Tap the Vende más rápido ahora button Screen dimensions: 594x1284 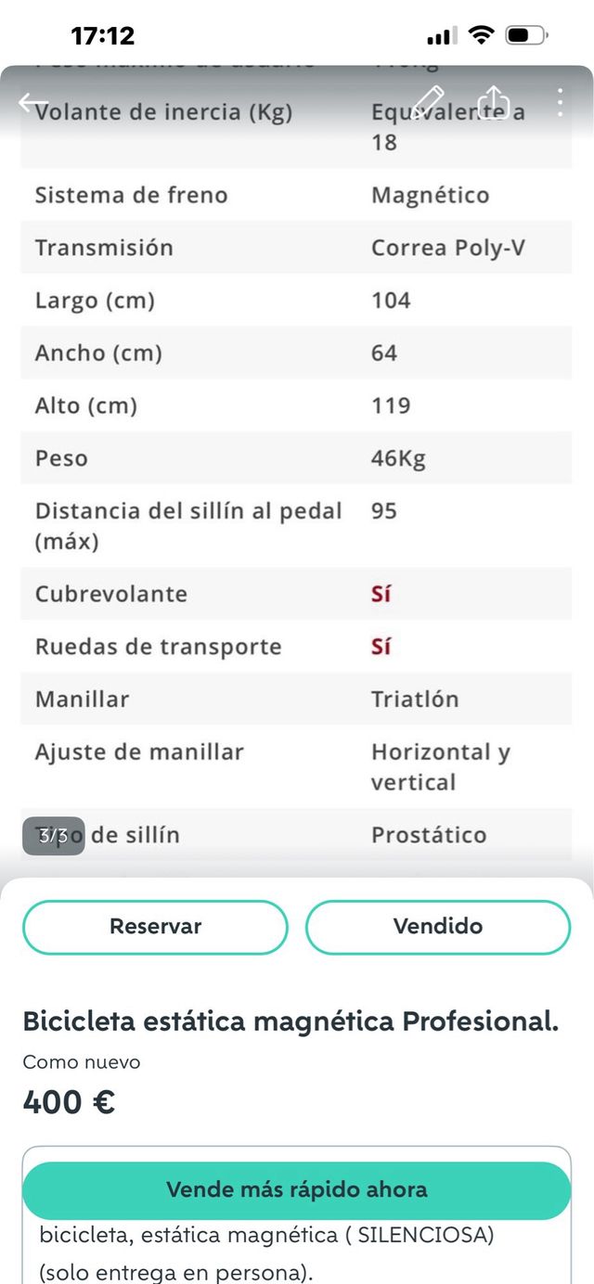297,1188
